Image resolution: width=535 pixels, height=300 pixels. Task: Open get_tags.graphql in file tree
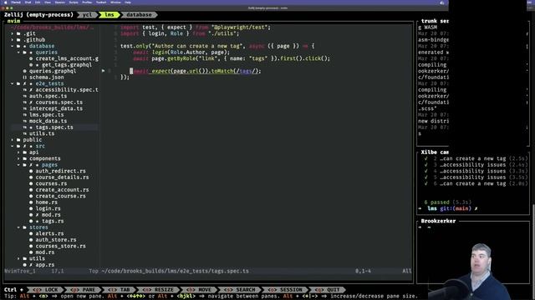[67, 65]
